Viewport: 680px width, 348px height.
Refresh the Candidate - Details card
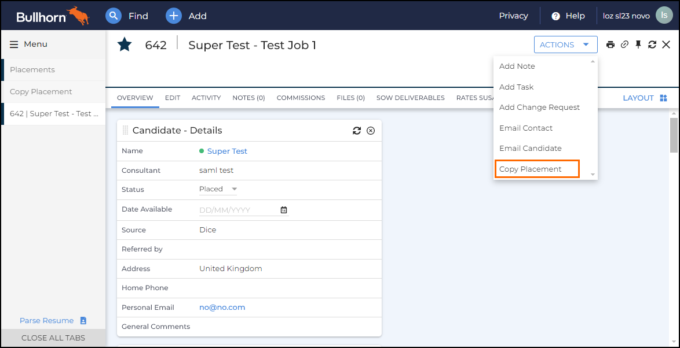[357, 131]
